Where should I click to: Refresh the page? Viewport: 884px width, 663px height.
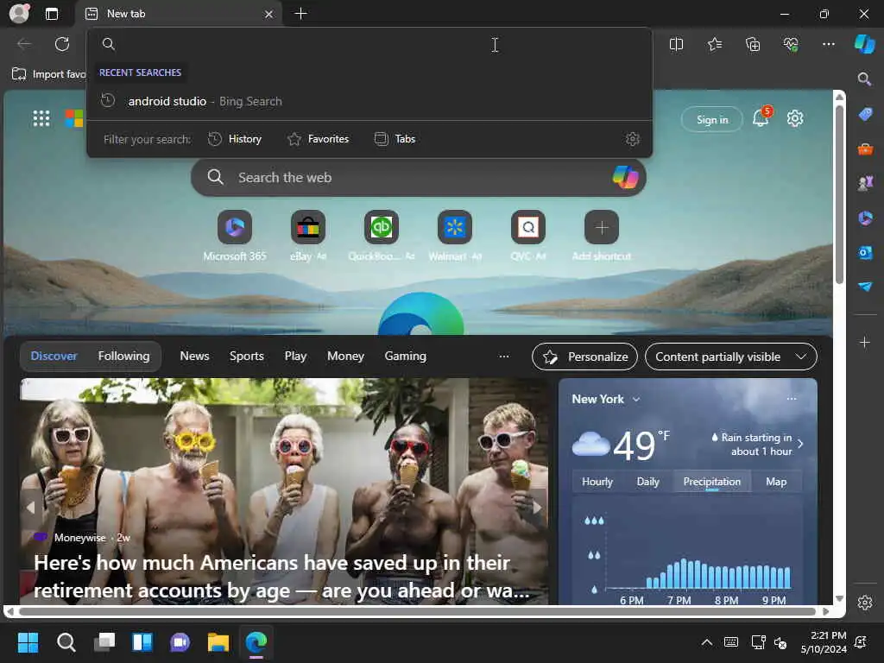tap(62, 44)
